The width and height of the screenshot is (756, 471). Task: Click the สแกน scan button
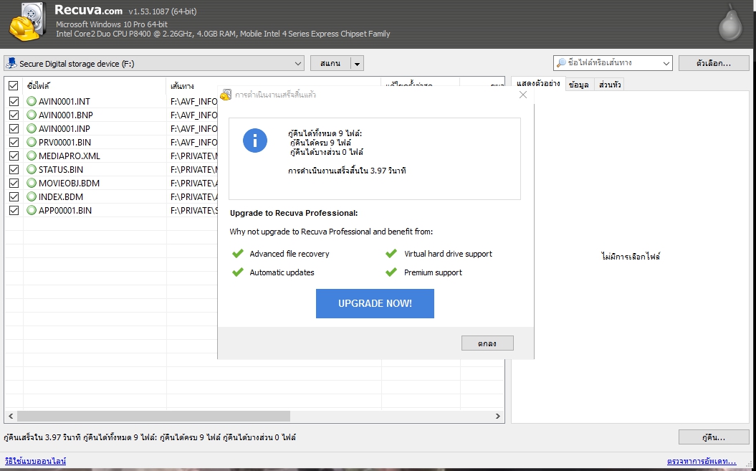330,63
